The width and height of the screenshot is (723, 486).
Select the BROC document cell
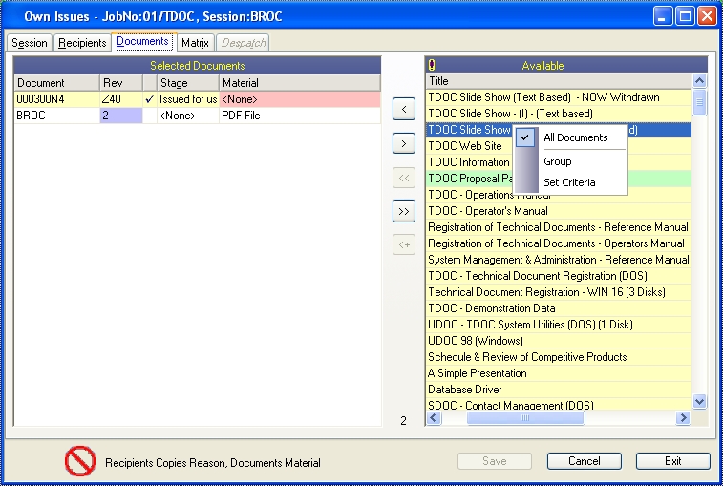click(56, 116)
